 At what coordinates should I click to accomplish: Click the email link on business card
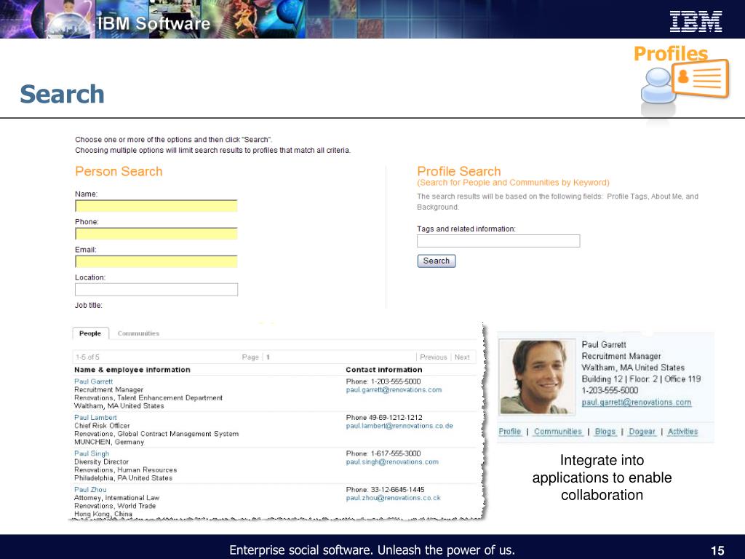(637, 402)
